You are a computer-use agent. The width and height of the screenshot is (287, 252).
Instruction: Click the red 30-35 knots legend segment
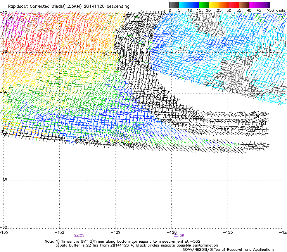tap(234, 5)
